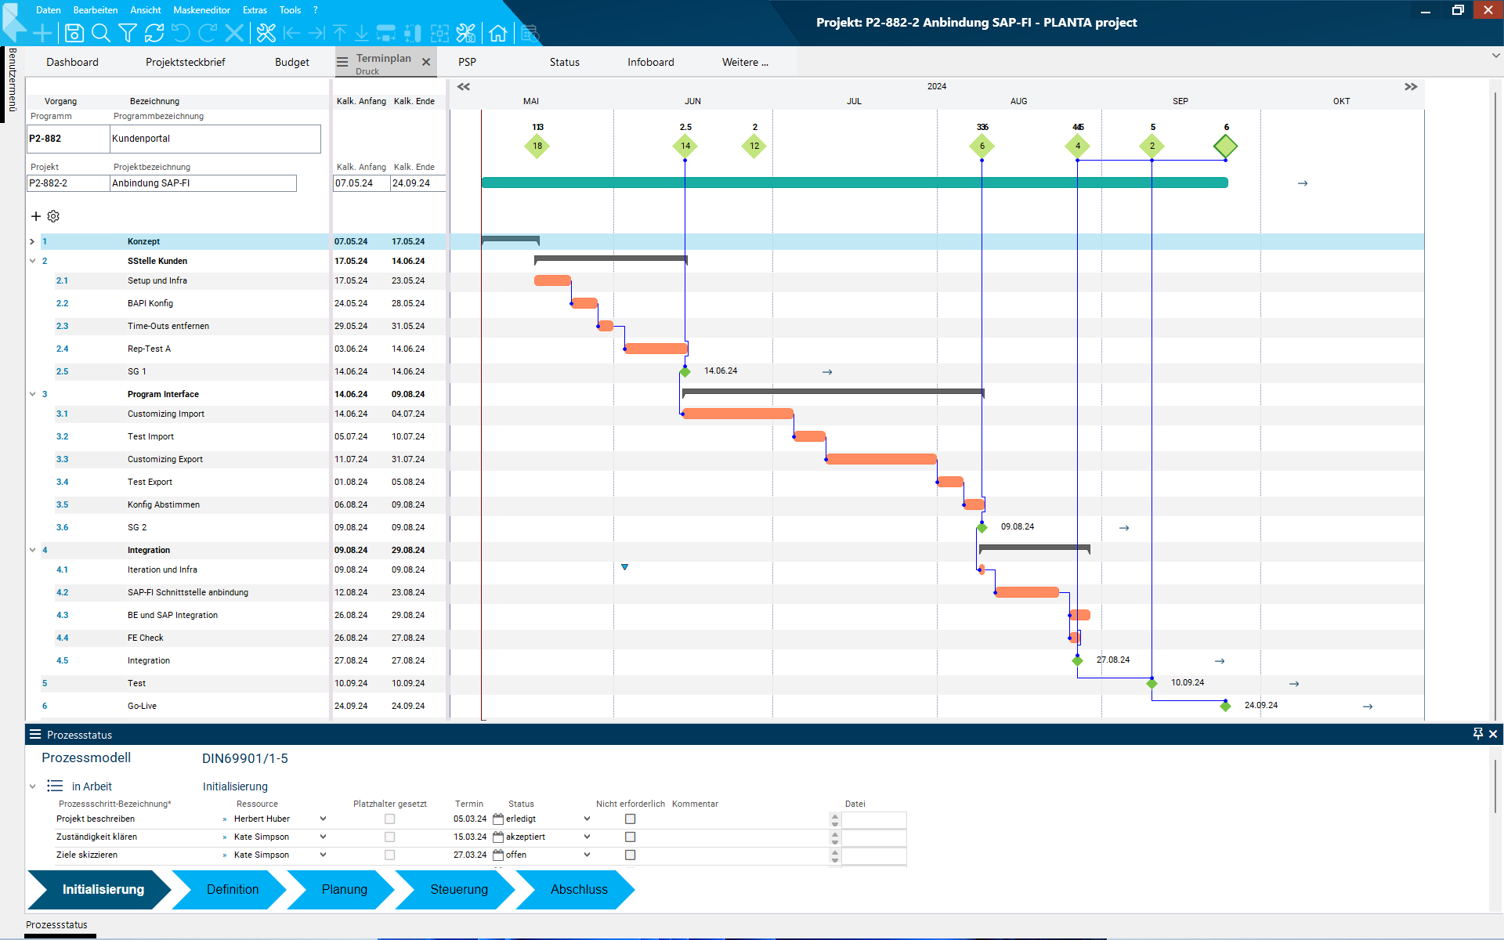Image resolution: width=1504 pixels, height=940 pixels.
Task: Collapse the Integration group in the task list
Action: (x=32, y=550)
